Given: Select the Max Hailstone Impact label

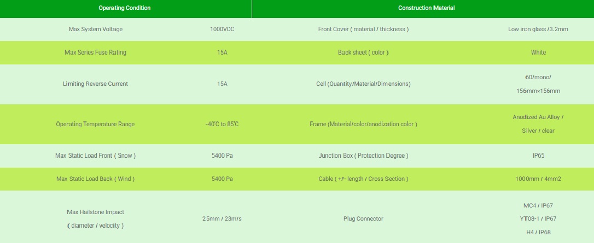Looking at the screenshot, I should click(x=95, y=212).
